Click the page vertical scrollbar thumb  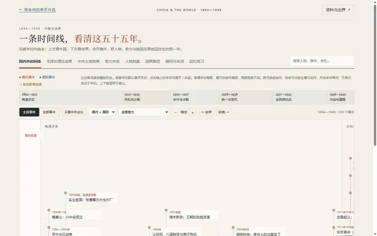(x=375, y=75)
